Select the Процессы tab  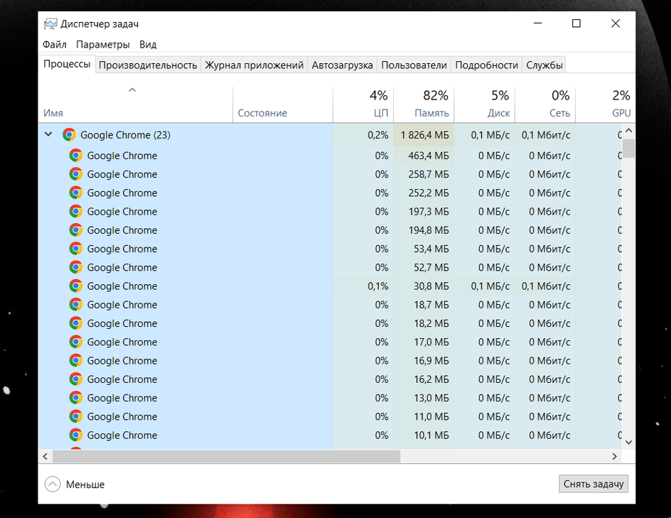[x=67, y=64]
